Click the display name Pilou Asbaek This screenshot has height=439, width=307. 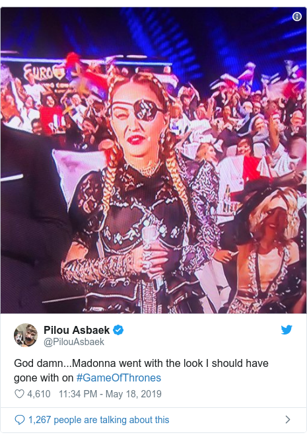(x=77, y=330)
